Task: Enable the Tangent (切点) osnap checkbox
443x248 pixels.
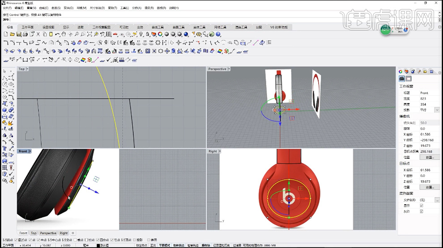Action: click(86, 240)
